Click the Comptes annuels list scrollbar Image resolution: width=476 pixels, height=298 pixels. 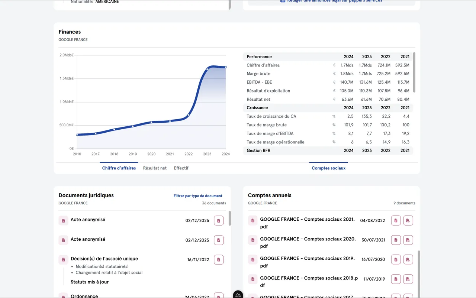pyautogui.click(x=419, y=273)
